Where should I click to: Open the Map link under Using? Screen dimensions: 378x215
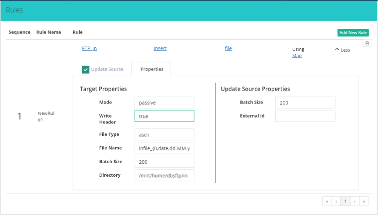coord(297,55)
